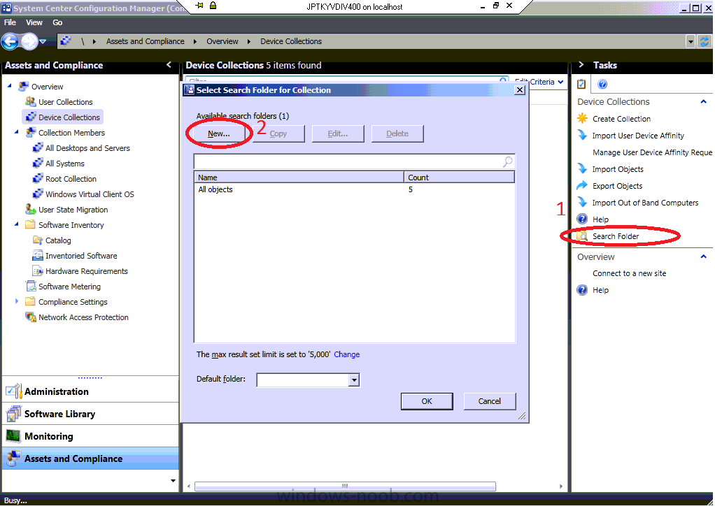Select Device Collections icon in tree
Viewport: 715px width, 506px height.
31,117
